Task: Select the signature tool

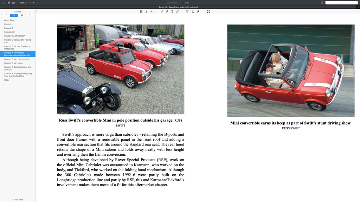Action: click(198, 11)
